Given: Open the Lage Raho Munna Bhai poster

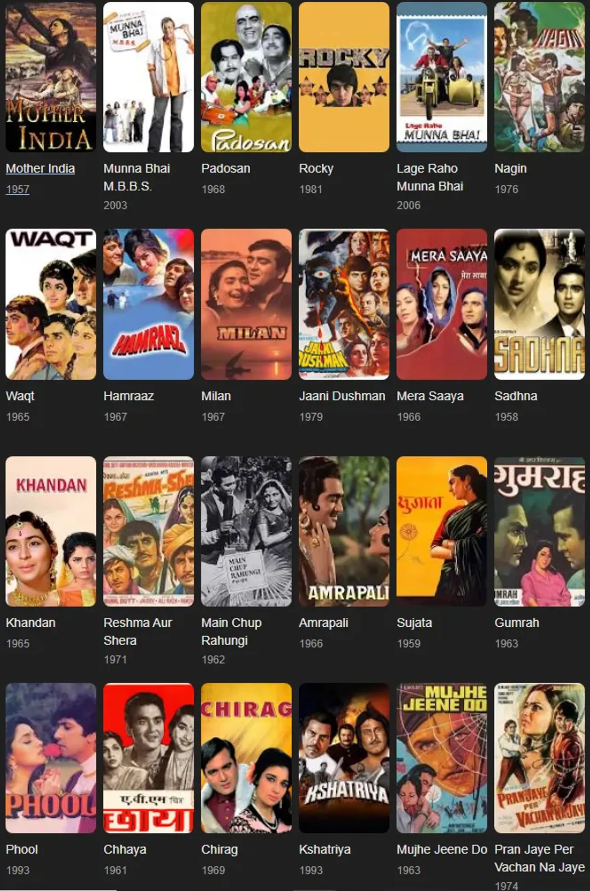Looking at the screenshot, I should [442, 77].
